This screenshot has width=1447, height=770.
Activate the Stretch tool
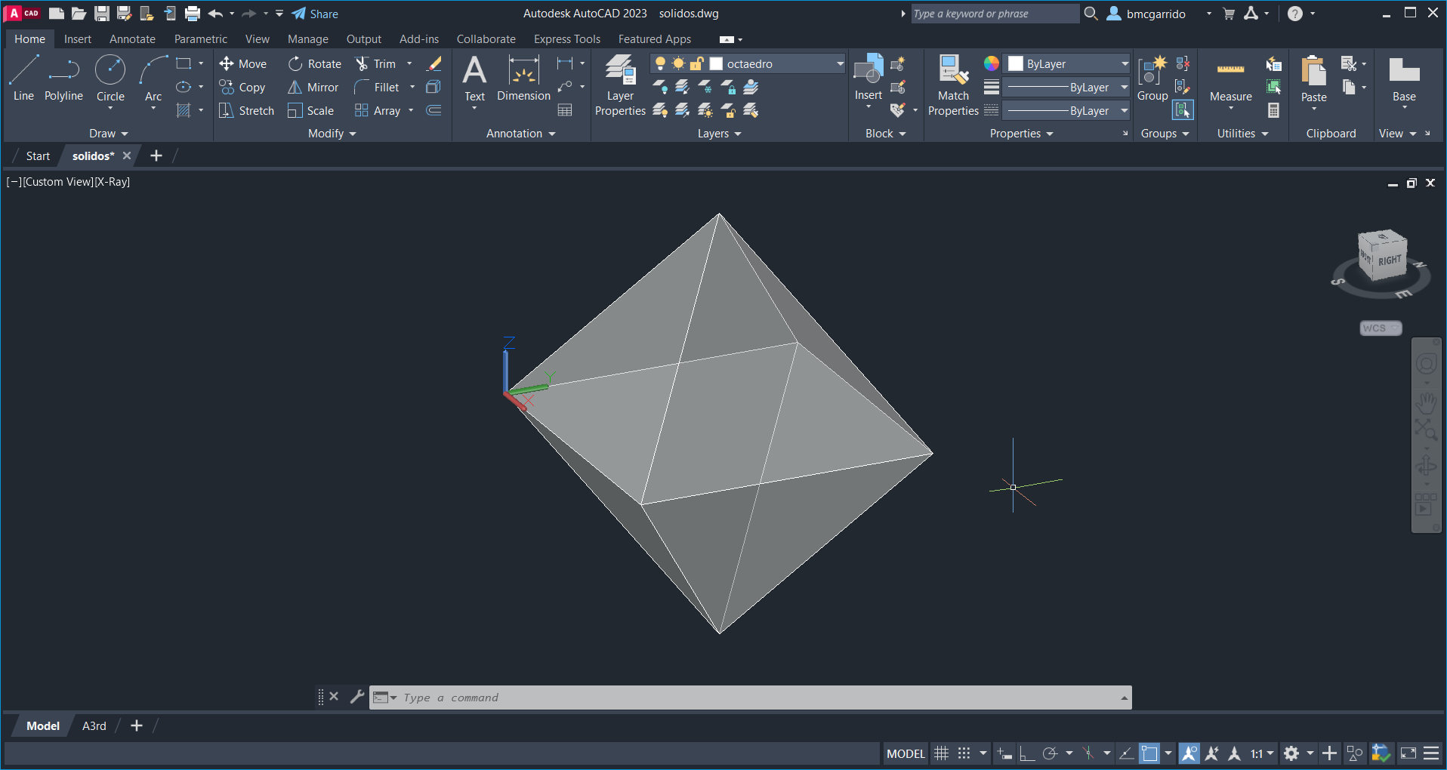point(246,111)
